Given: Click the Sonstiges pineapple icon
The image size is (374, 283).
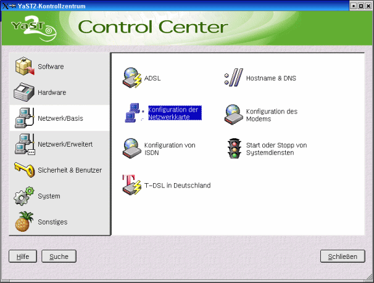Looking at the screenshot, I should coord(24,221).
